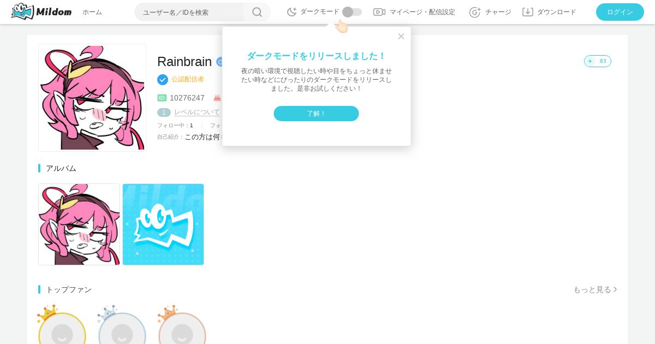The height and width of the screenshot is (344, 655).
Task: Click popup title ダークモードをリリースしました！
Action: (x=317, y=56)
